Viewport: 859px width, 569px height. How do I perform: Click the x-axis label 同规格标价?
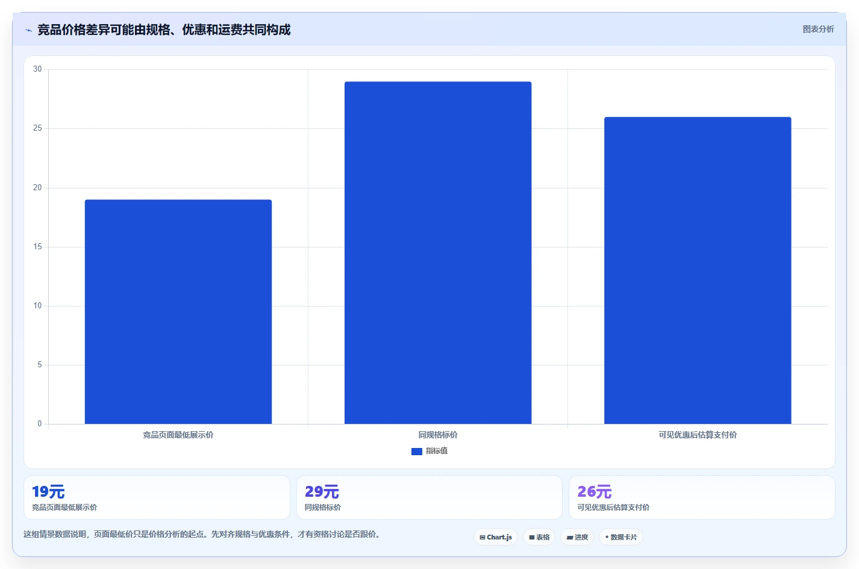click(x=438, y=435)
